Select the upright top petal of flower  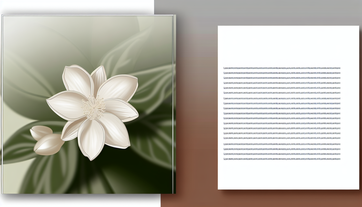[99, 78]
